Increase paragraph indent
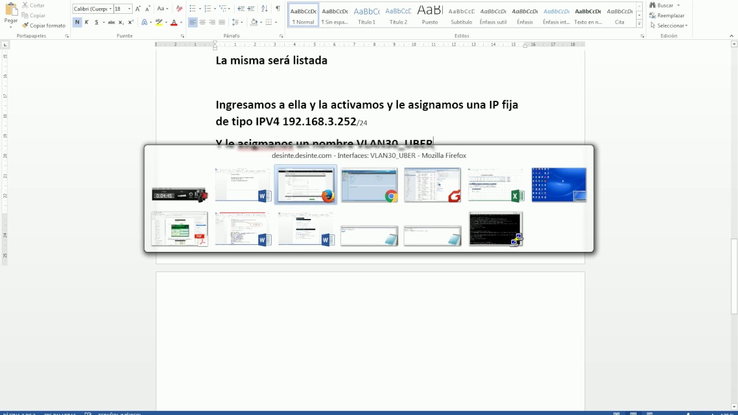This screenshot has height=415, width=738. 251,9
